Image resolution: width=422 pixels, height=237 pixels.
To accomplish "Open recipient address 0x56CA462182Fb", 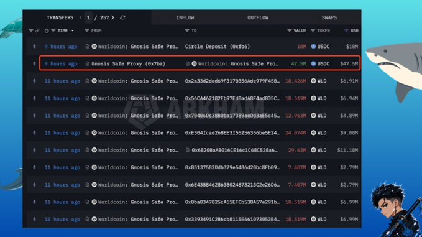I will click(x=232, y=98).
